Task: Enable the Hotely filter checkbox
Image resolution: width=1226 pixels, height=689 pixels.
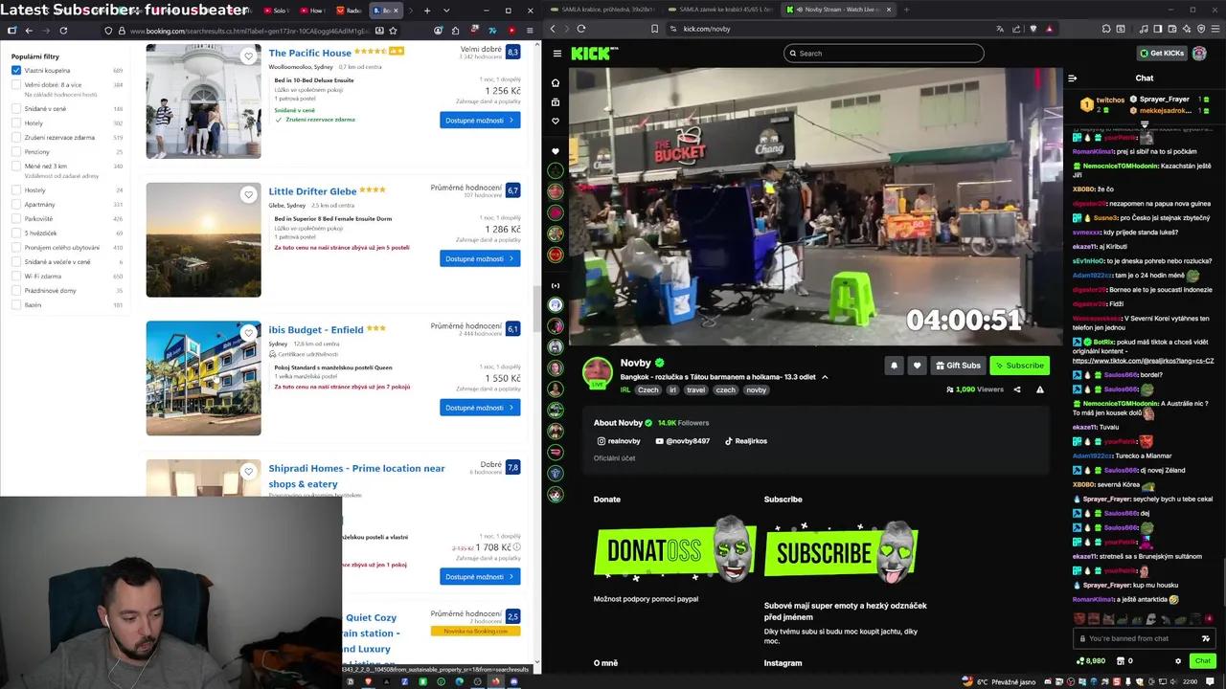Action: pos(16,123)
